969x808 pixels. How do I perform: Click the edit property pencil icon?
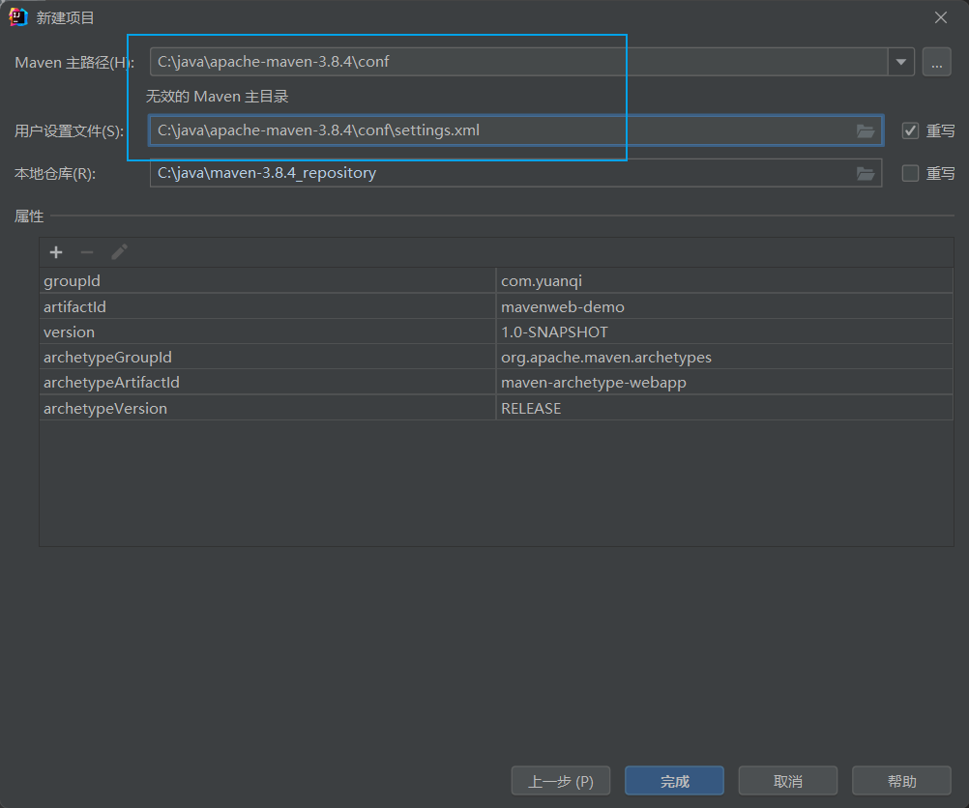tap(119, 252)
